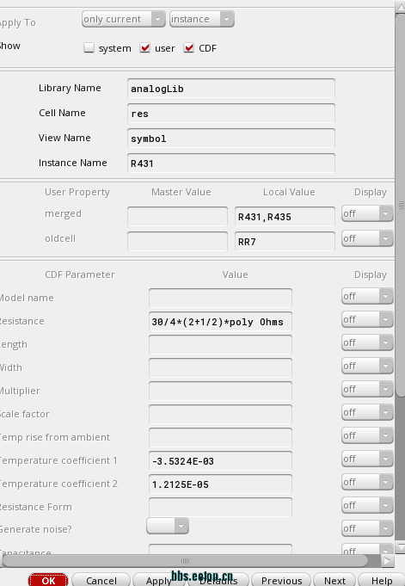405x586 pixels.
Task: Click the Cancel button
Action: coord(101,580)
